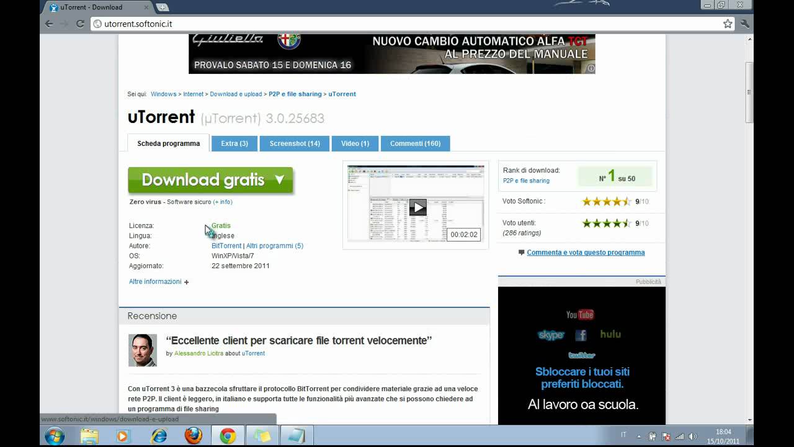Open the Commenti (160) tab

(x=415, y=143)
